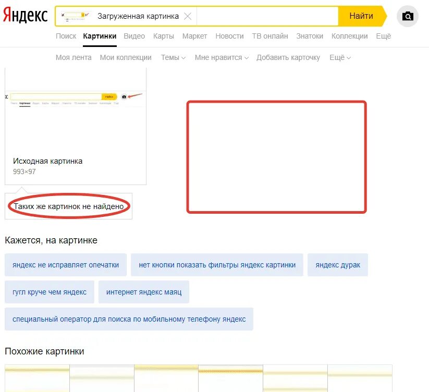Click the Похожие картинки heading
The image size is (429, 392).
[x=44, y=351]
